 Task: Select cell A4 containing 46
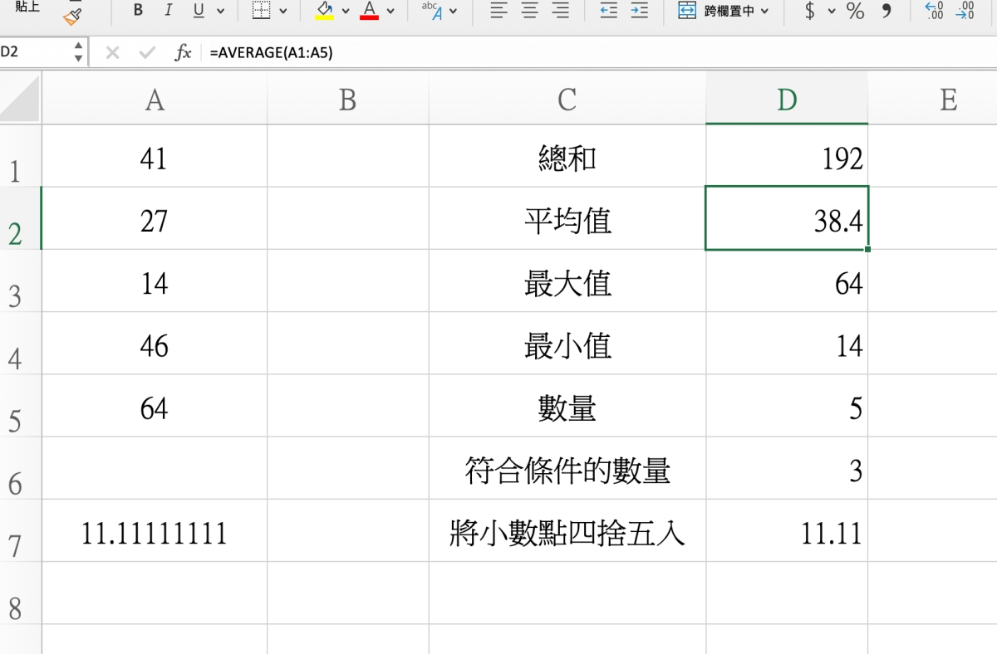point(155,343)
